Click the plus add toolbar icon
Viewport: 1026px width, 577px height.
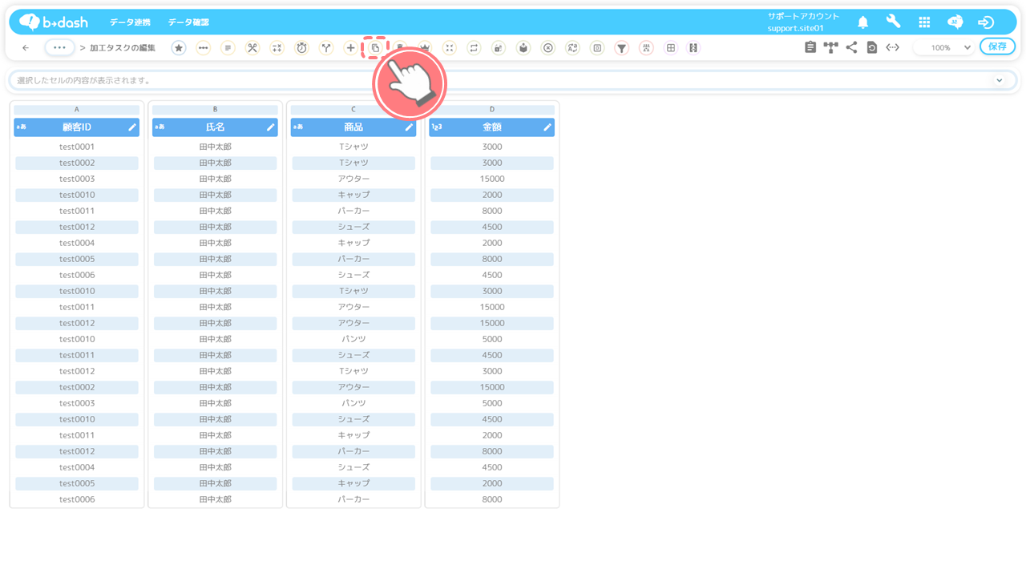(350, 48)
